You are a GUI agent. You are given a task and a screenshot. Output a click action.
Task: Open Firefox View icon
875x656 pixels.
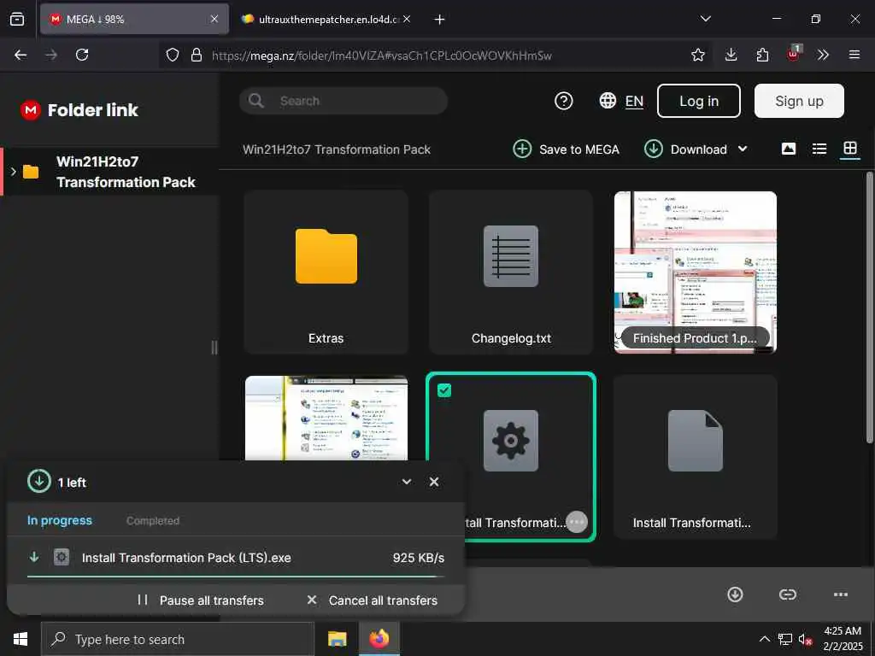coord(17,19)
